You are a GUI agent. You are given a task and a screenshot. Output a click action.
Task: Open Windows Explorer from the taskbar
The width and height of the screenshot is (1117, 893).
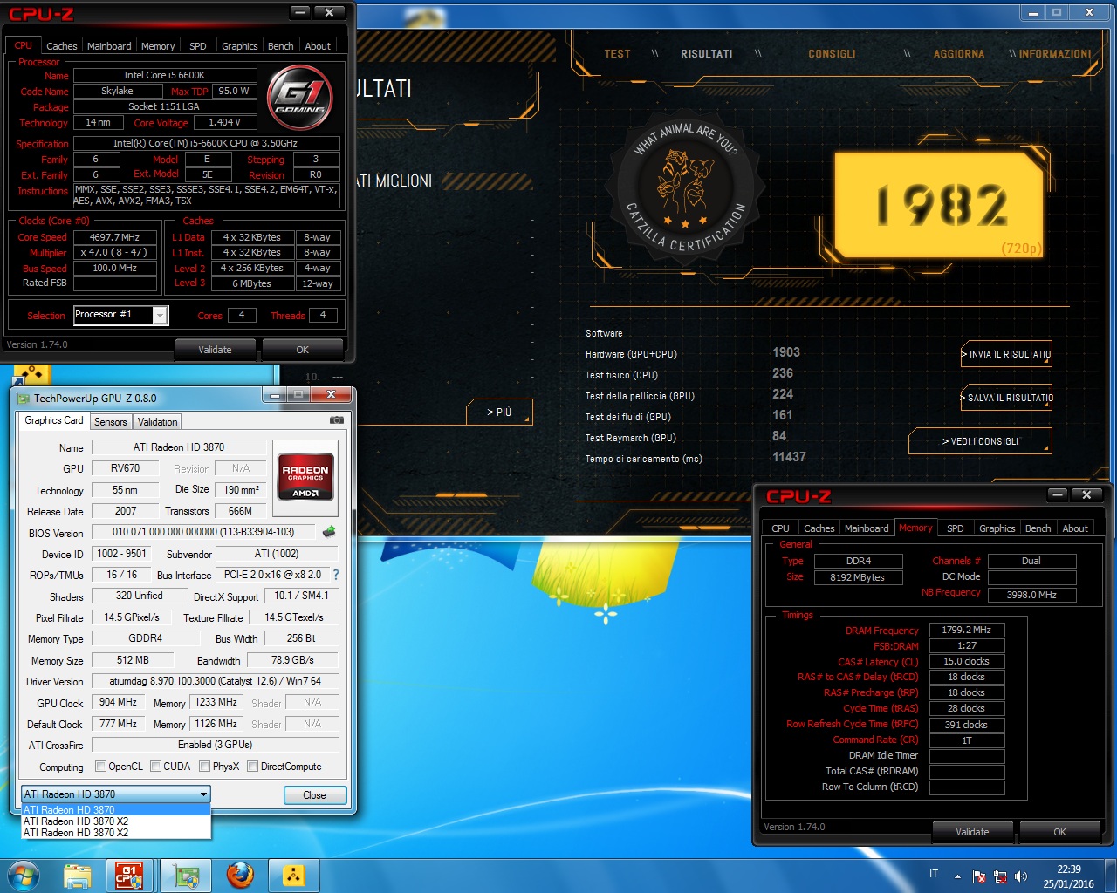[x=78, y=876]
